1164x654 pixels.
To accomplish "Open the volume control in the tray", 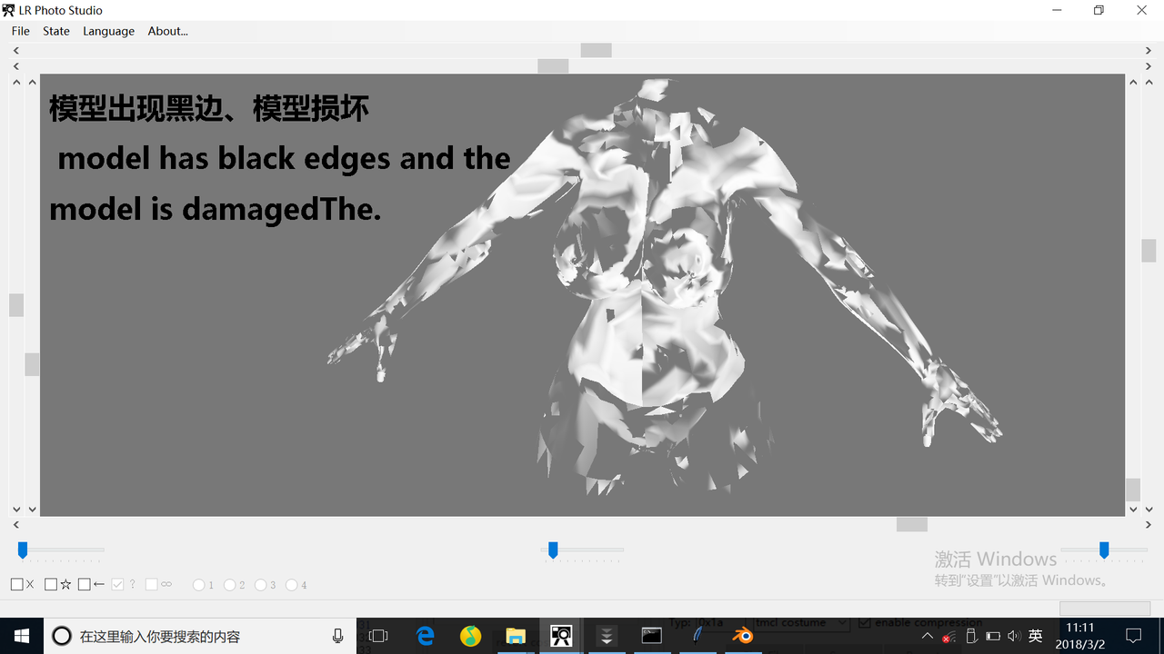I will (1014, 636).
